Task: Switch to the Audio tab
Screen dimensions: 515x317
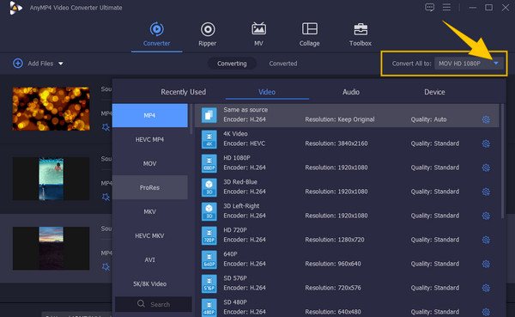Action: point(351,92)
